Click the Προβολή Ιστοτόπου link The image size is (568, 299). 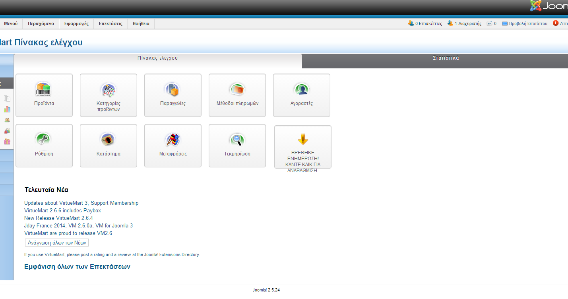pos(528,24)
